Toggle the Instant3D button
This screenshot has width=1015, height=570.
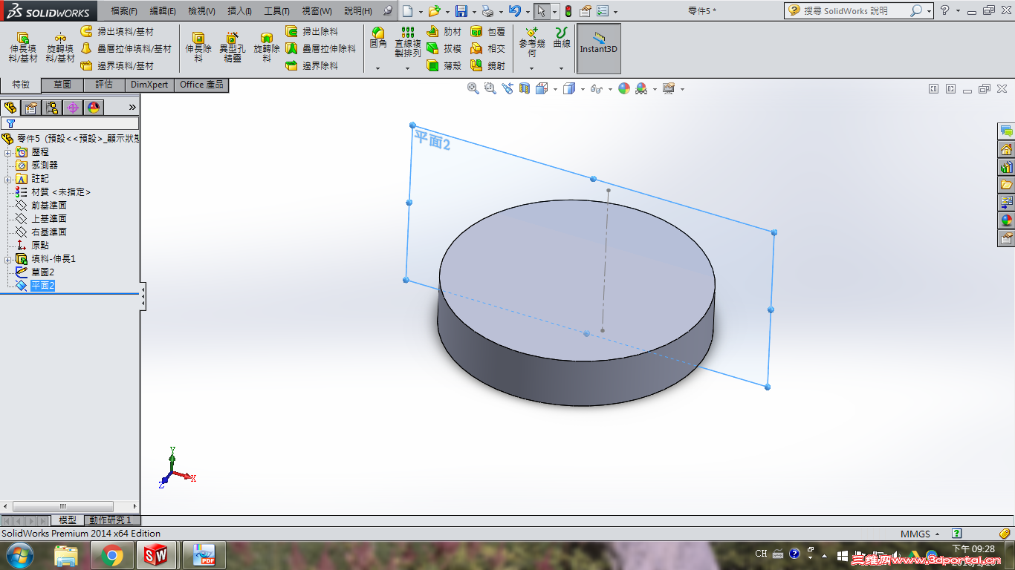tap(599, 48)
